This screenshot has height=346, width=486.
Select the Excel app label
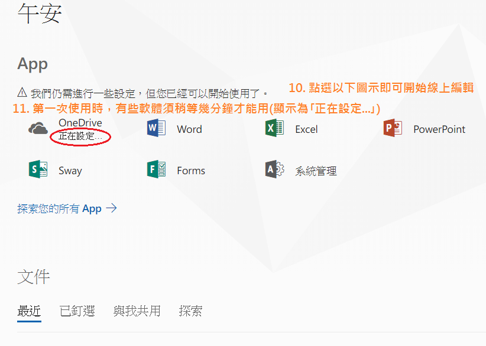(306, 129)
